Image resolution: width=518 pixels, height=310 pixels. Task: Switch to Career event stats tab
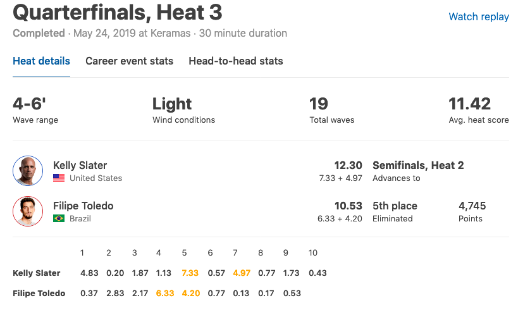129,61
